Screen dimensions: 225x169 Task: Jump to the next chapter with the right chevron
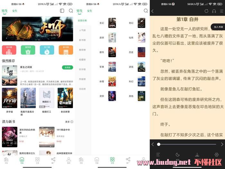click(x=222, y=144)
